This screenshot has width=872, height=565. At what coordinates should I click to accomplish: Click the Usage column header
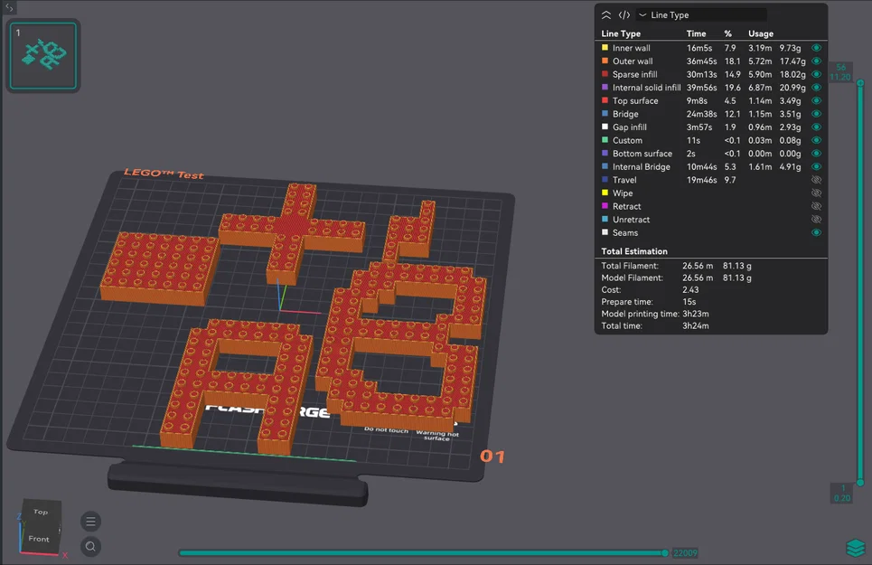761,34
